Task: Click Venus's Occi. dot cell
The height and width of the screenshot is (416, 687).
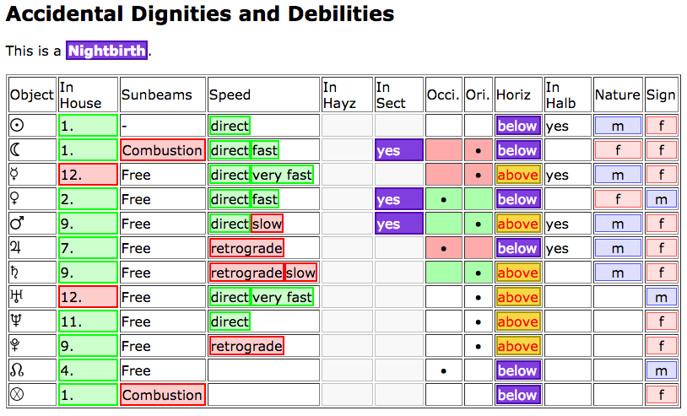Action: coord(443,199)
